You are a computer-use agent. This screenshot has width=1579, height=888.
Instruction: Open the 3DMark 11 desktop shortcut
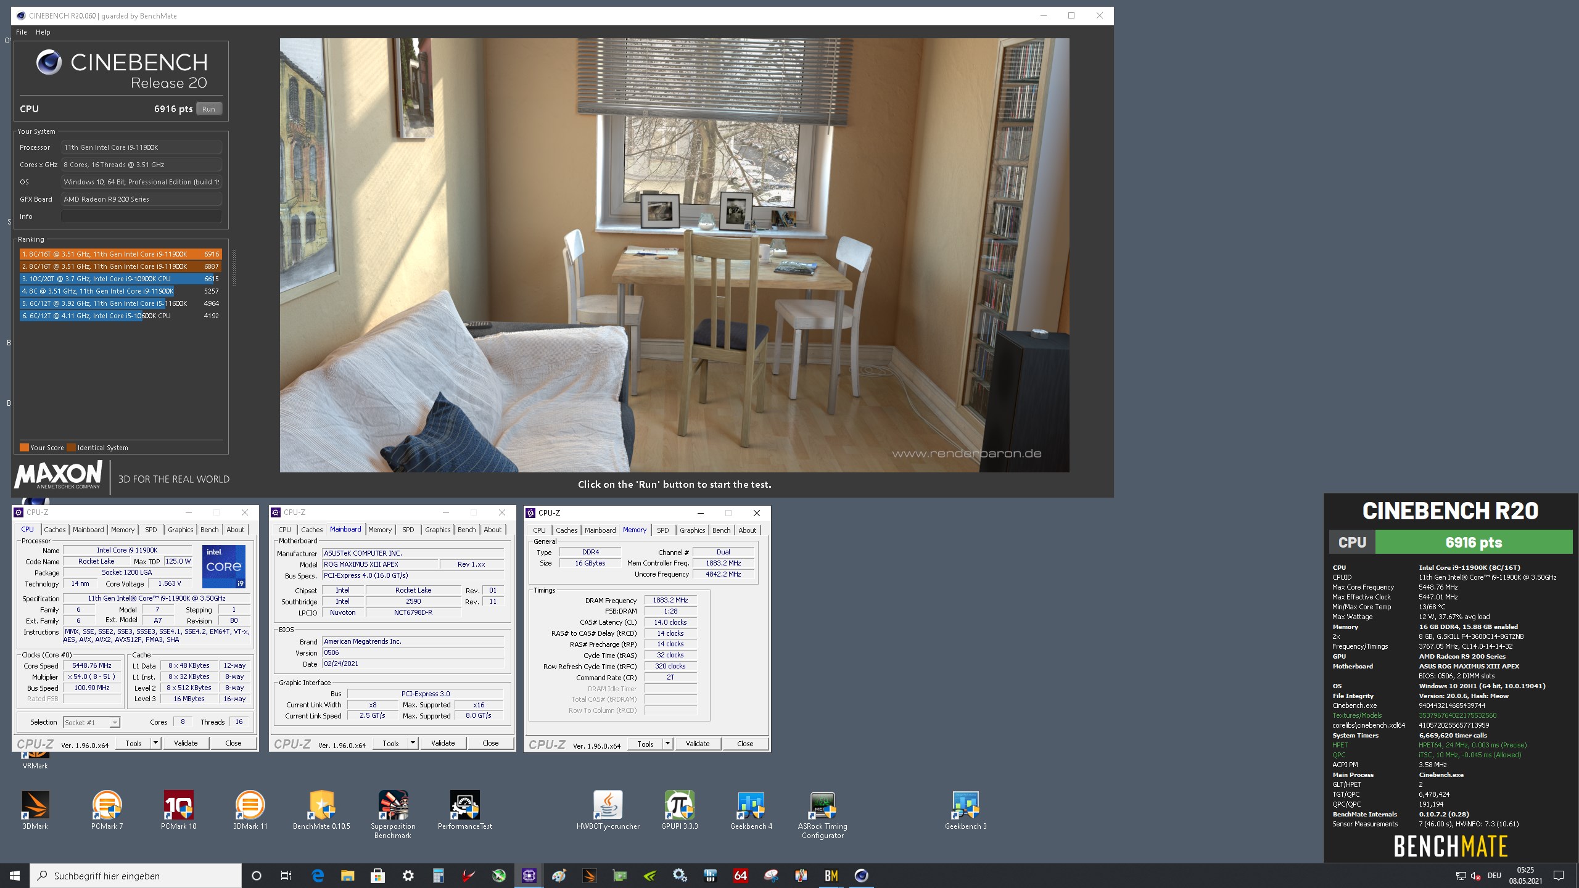(250, 810)
